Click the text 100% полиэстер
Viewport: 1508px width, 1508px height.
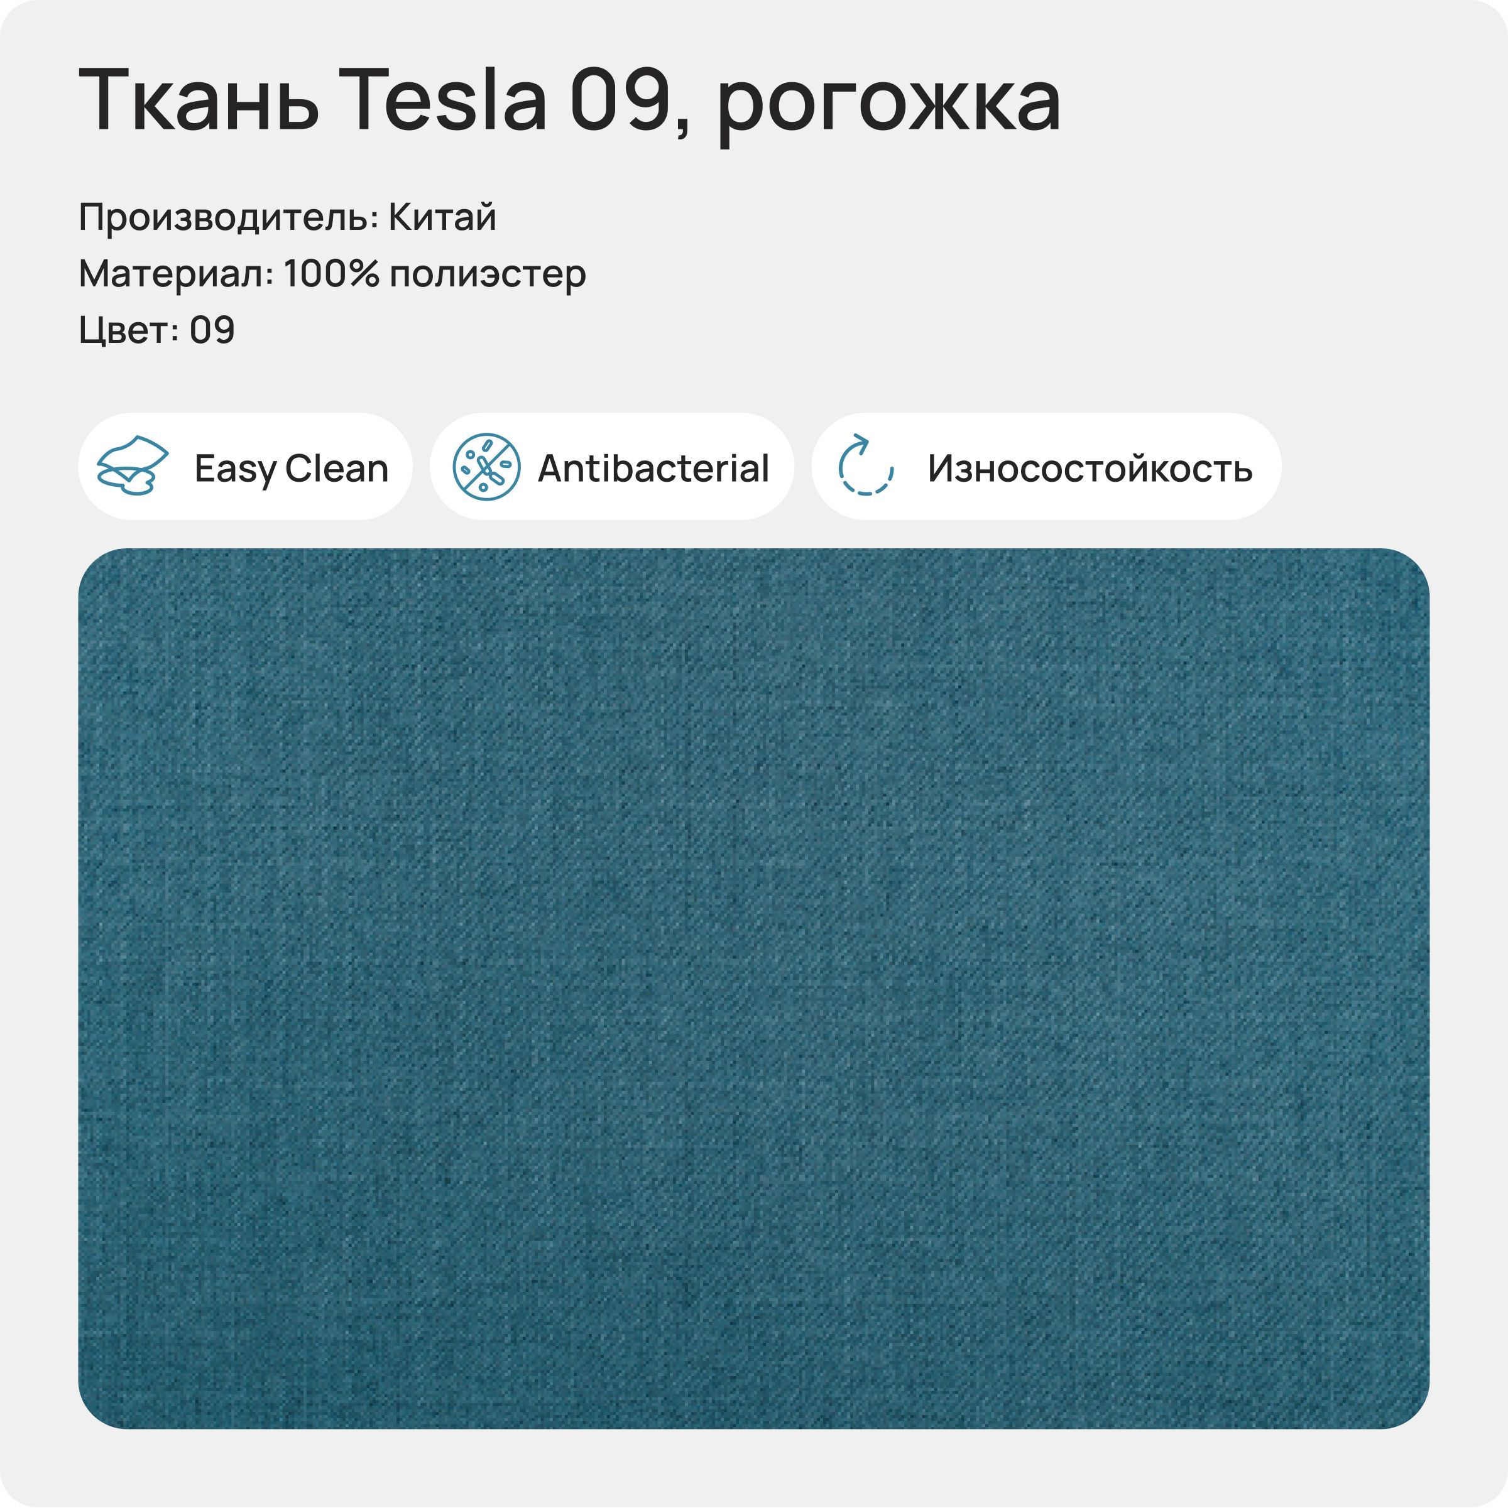[x=434, y=274]
